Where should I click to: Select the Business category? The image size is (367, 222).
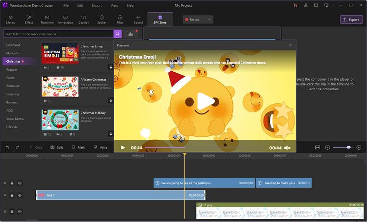pyautogui.click(x=12, y=102)
